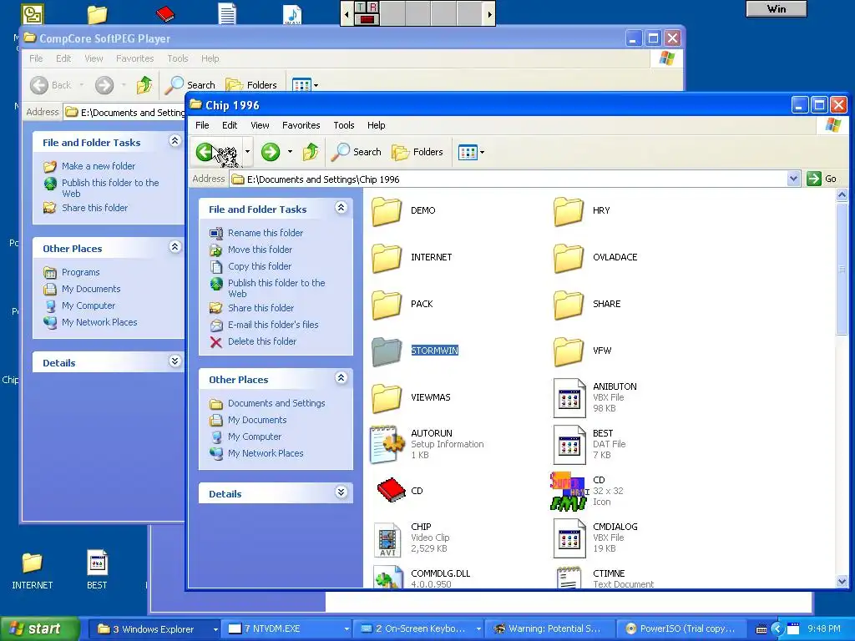Select the COMMDLG.DLL file
The width and height of the screenshot is (855, 641).
pyautogui.click(x=422, y=578)
